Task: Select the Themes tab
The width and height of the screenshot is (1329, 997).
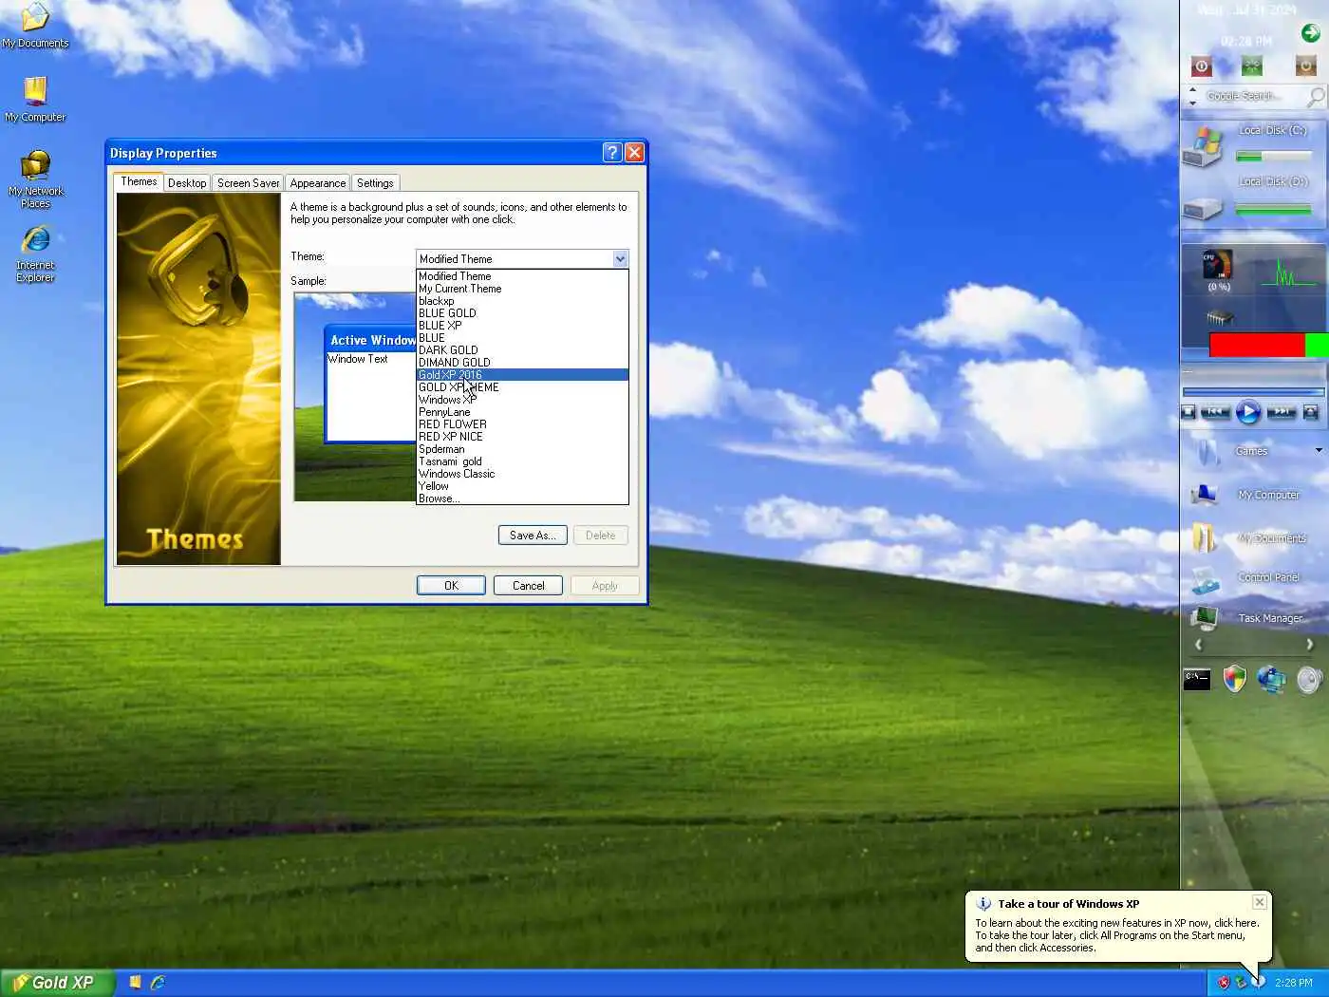Action: tap(139, 181)
